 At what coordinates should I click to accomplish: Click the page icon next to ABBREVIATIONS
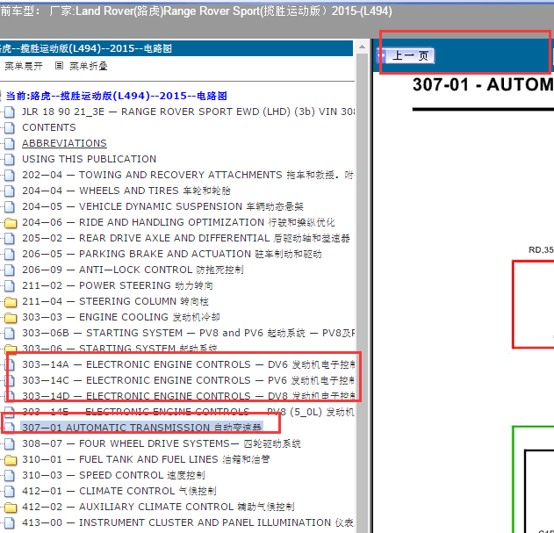(10, 143)
